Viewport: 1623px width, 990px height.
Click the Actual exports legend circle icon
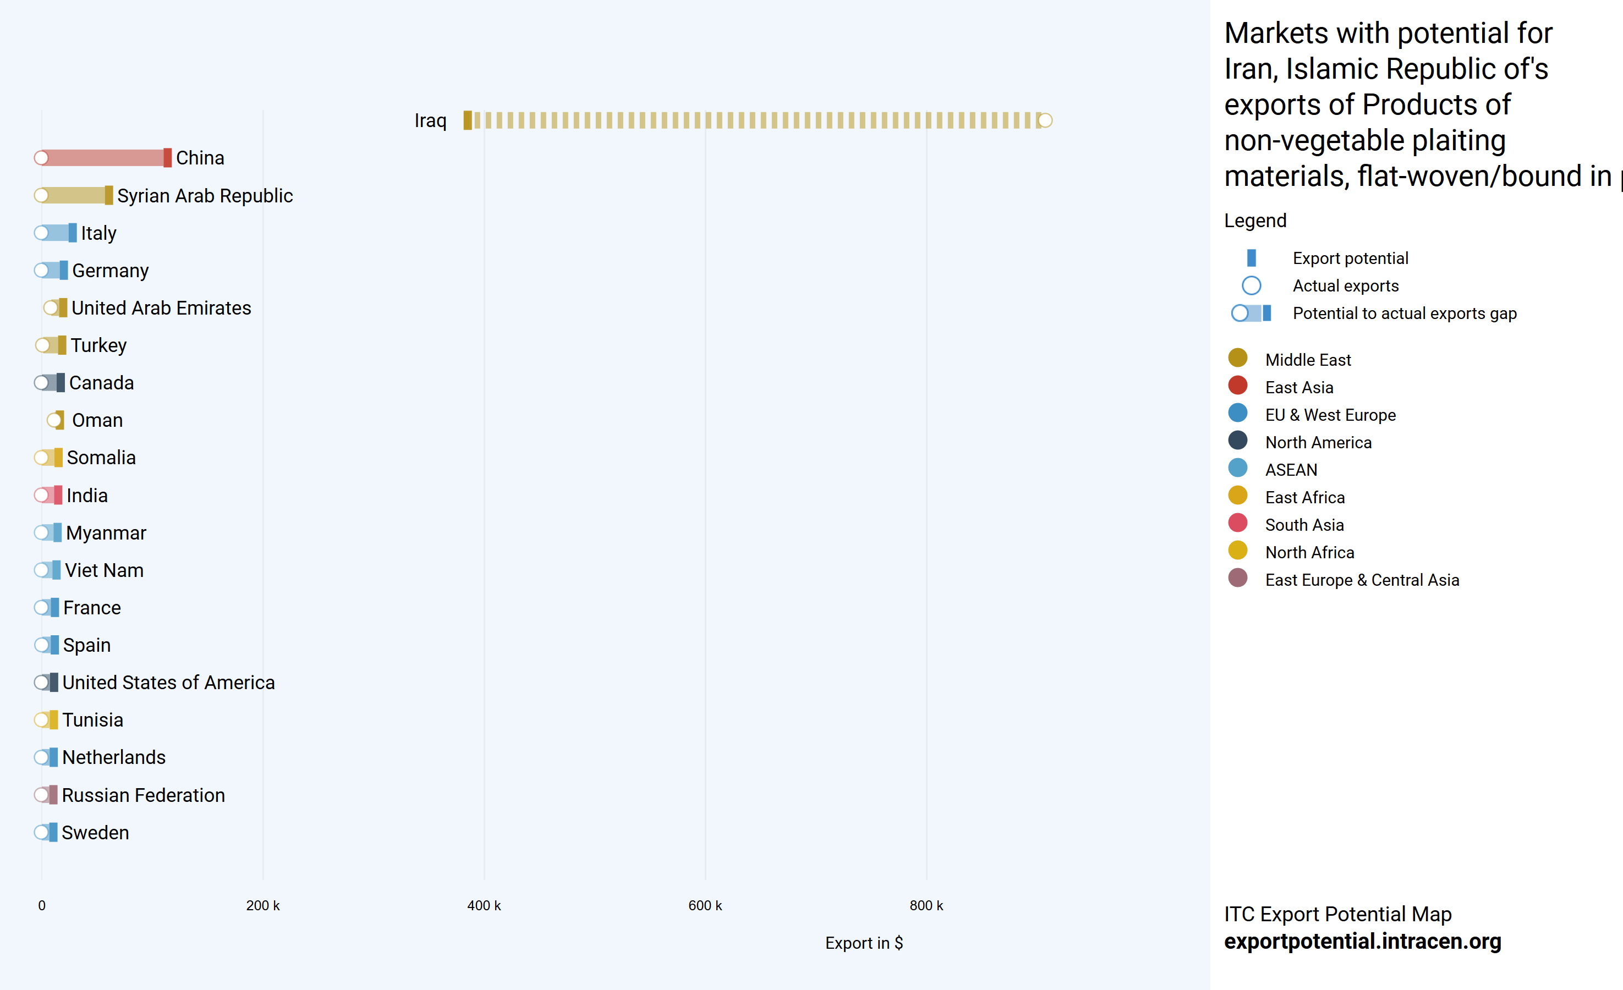[x=1251, y=285]
